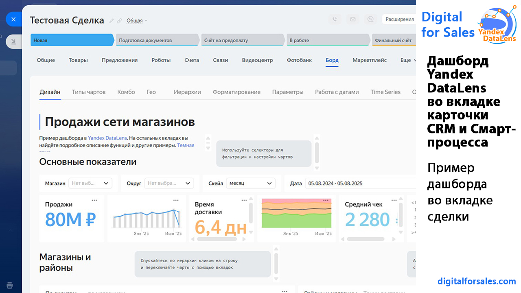This screenshot has width=521, height=293.
Task: Open the Скейл dropdown showing месяц
Action: click(251, 184)
